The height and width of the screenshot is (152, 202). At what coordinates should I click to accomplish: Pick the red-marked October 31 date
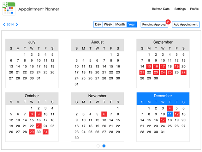tap(45, 132)
